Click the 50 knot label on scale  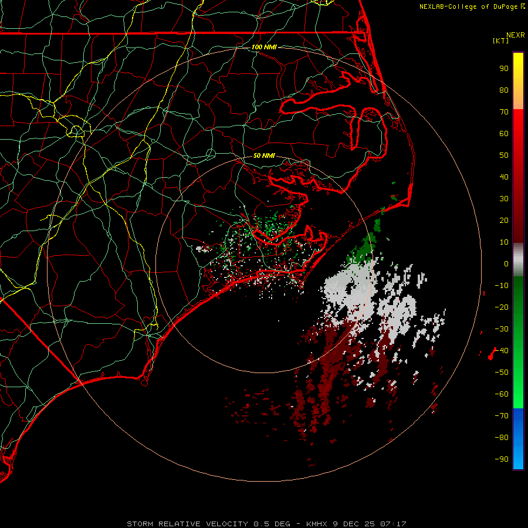[504, 155]
